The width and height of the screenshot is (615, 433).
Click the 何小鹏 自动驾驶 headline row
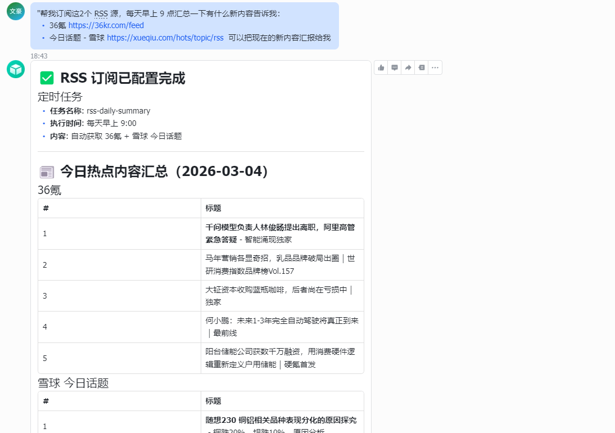(282, 327)
